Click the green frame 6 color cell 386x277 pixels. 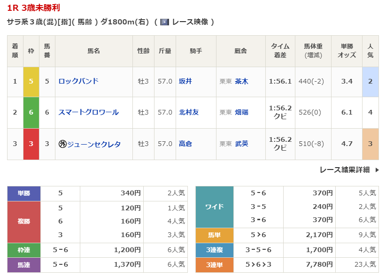pos(31,112)
